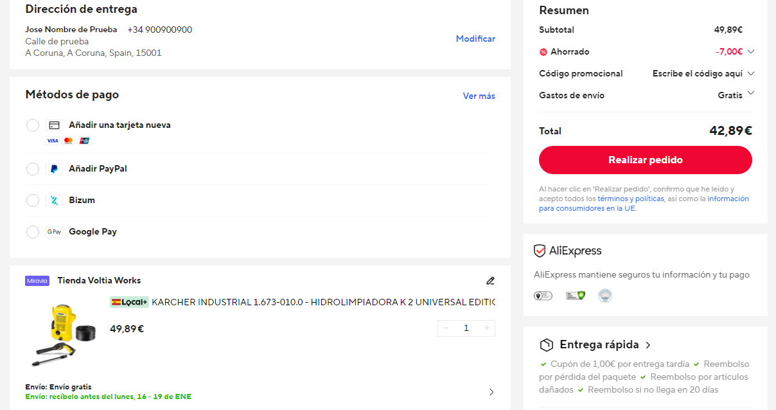Click Modificar to edit delivery address
This screenshot has height=410, width=776.
click(475, 39)
